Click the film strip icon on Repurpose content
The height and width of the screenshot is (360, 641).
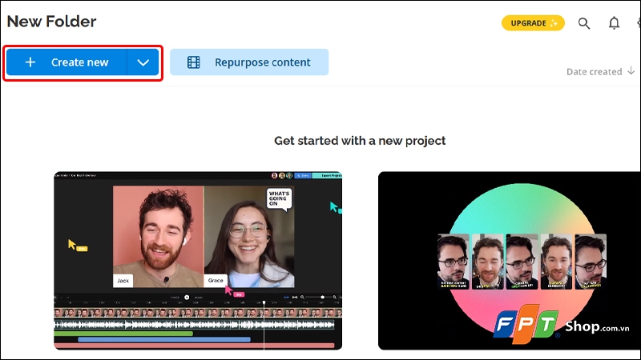pyautogui.click(x=193, y=62)
